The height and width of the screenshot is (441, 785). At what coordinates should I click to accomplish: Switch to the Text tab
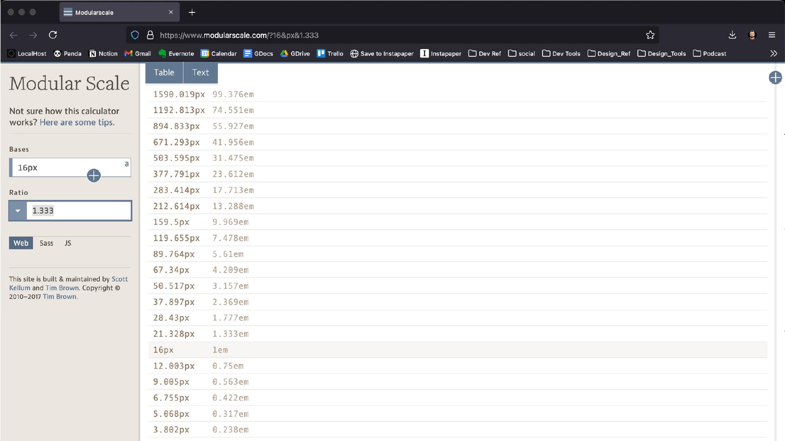coord(200,73)
